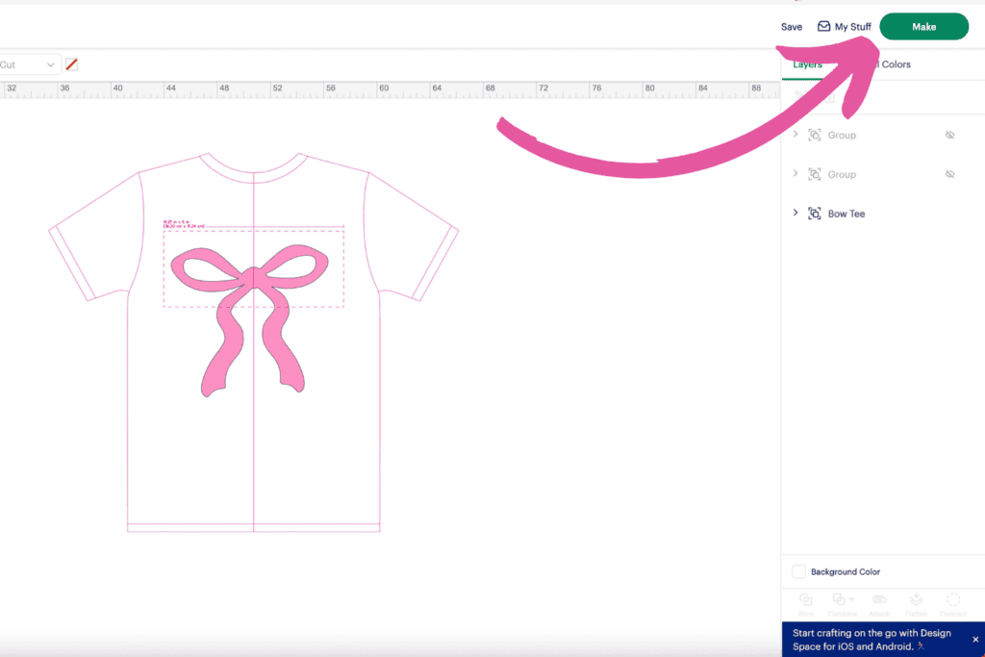Select the Bow Tee group icon in Layers
985x657 pixels.
[815, 214]
